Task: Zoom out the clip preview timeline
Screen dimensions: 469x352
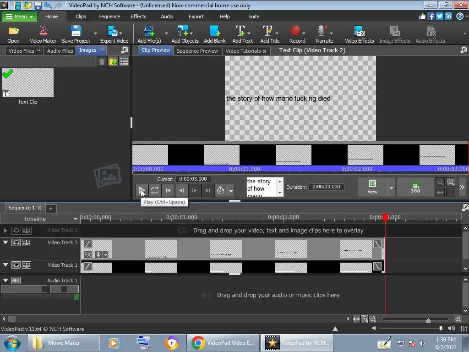Action: point(440,181)
